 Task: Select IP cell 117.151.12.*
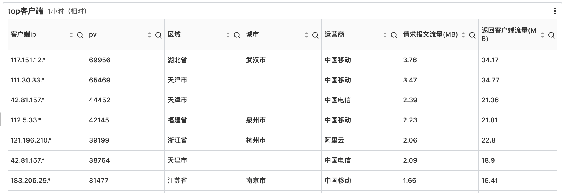click(28, 60)
